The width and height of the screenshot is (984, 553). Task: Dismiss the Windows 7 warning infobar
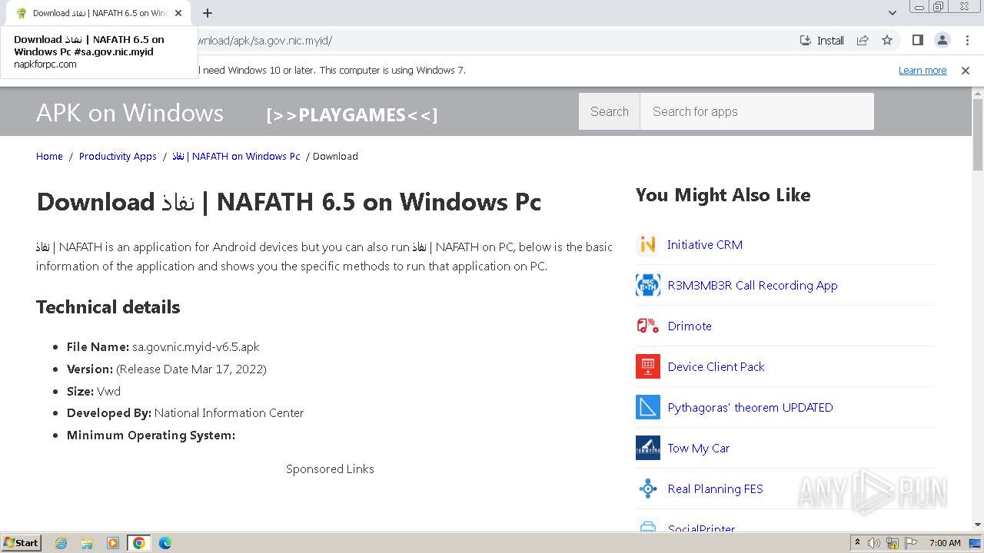point(966,71)
